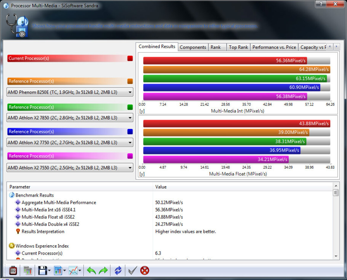Open the AMD Phenom 8250E reference dropdown
The image size is (347, 280).
(70, 92)
